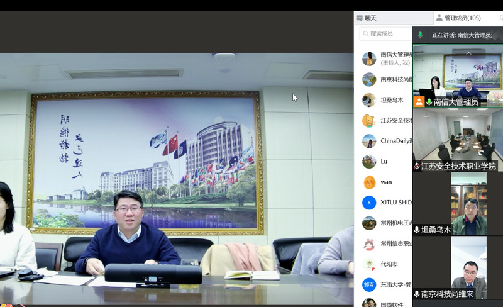503x307 pixels.
Task: Click the orange host icon on 南信大管理员 video
Action: click(x=419, y=102)
